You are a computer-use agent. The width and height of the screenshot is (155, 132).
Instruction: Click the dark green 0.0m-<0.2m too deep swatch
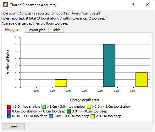(x=69, y=112)
